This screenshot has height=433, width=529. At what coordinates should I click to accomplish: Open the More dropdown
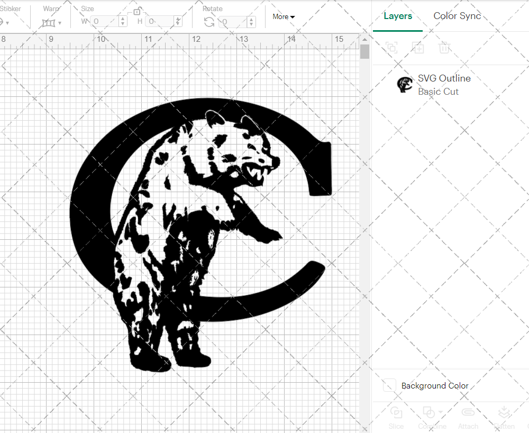[x=284, y=16]
